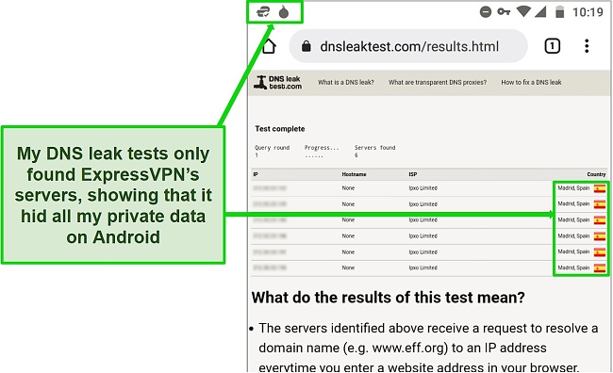Click 'None' hostname in the first result row
This screenshot has width=613, height=373.
tap(348, 188)
